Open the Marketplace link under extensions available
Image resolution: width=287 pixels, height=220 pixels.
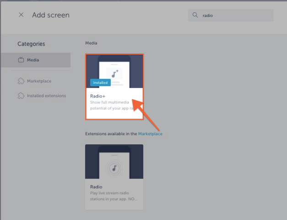coord(150,134)
